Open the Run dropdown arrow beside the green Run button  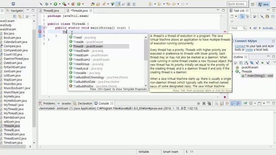point(60,4)
